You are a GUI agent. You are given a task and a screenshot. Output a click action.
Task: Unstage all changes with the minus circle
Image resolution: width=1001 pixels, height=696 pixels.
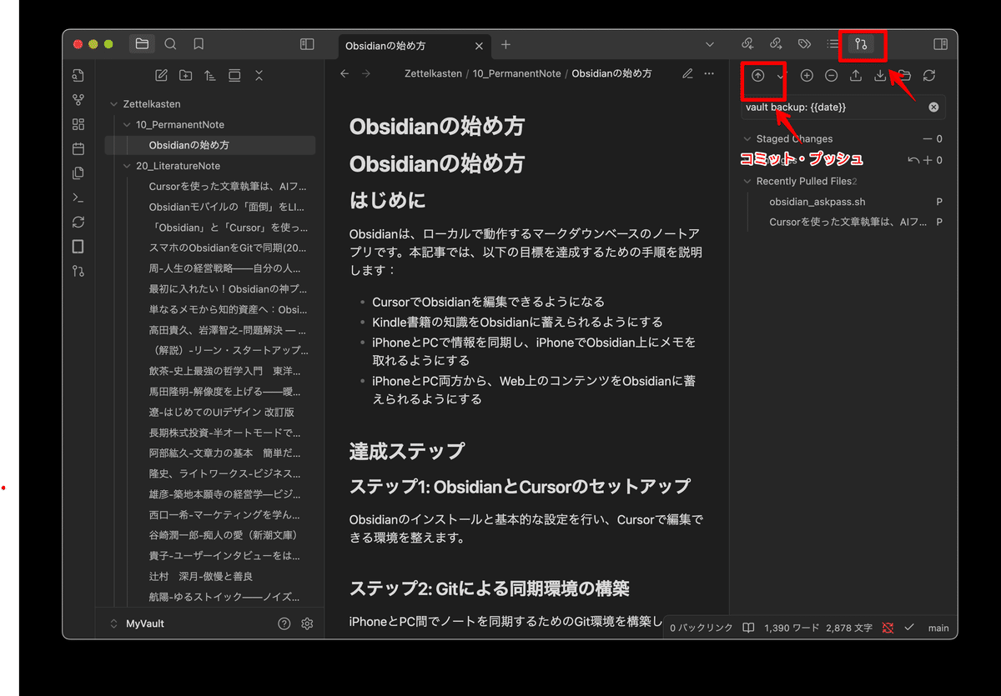[x=832, y=76]
